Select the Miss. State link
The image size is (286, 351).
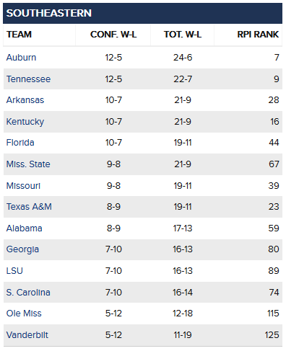pyautogui.click(x=28, y=164)
